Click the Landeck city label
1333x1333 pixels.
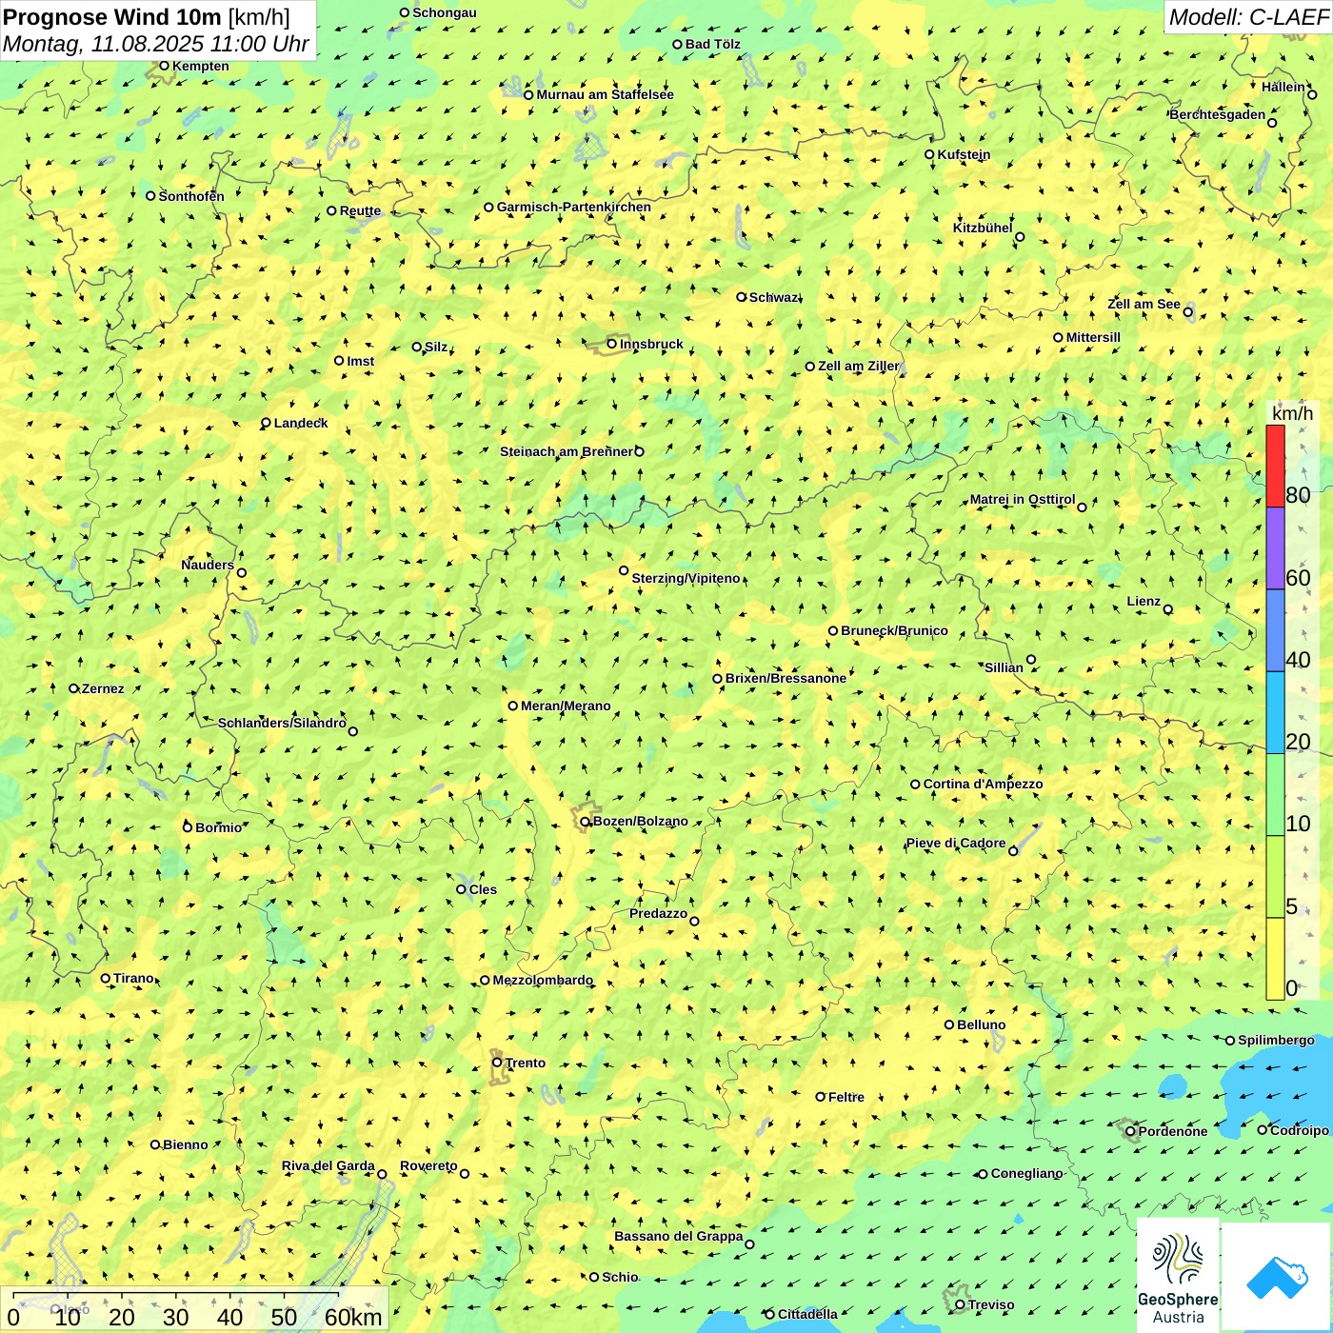pyautogui.click(x=301, y=423)
